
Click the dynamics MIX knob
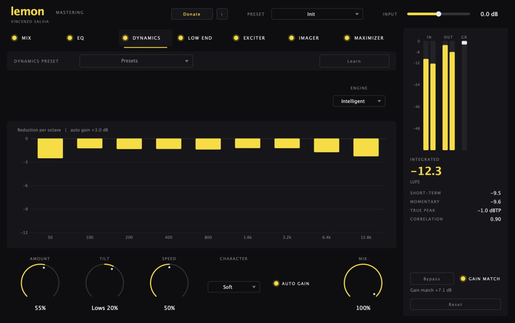pyautogui.click(x=363, y=283)
